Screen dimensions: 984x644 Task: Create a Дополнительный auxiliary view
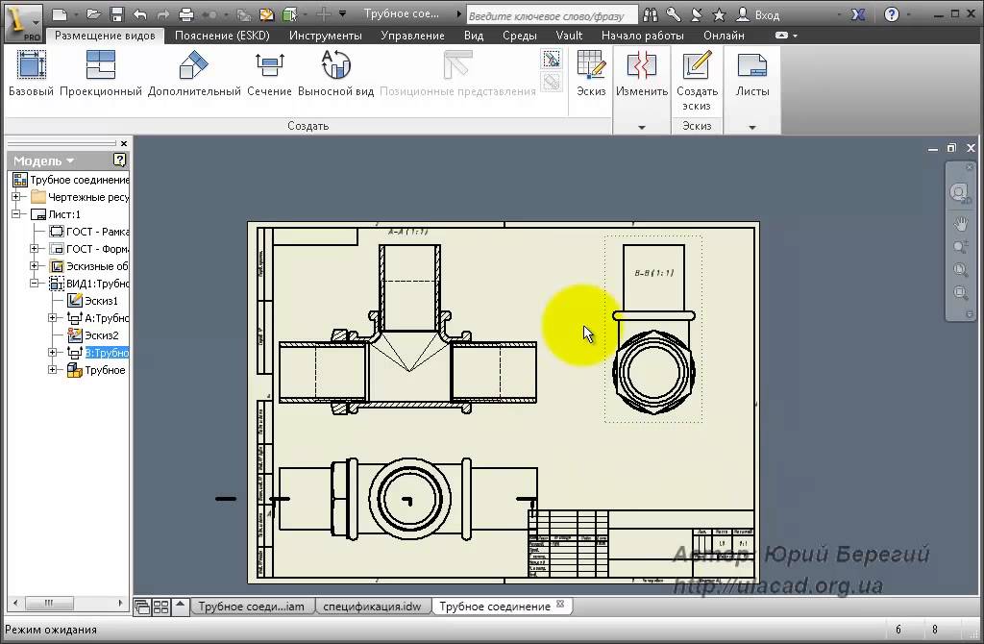click(x=194, y=73)
